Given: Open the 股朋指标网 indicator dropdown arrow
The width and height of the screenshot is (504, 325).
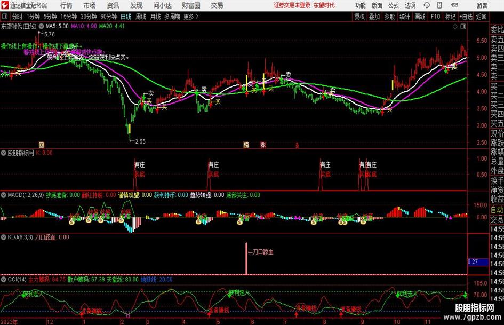Looking at the screenshot, I should point(4,153).
